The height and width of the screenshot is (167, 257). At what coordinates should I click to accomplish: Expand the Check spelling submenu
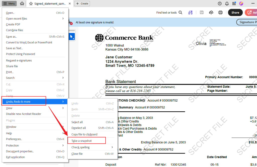92,147
